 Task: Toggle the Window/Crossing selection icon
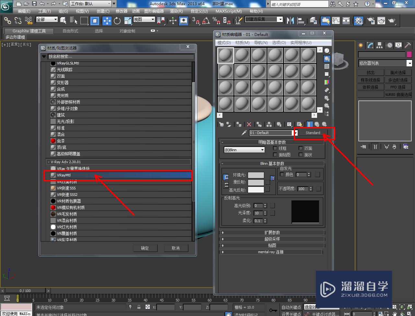(x=95, y=20)
